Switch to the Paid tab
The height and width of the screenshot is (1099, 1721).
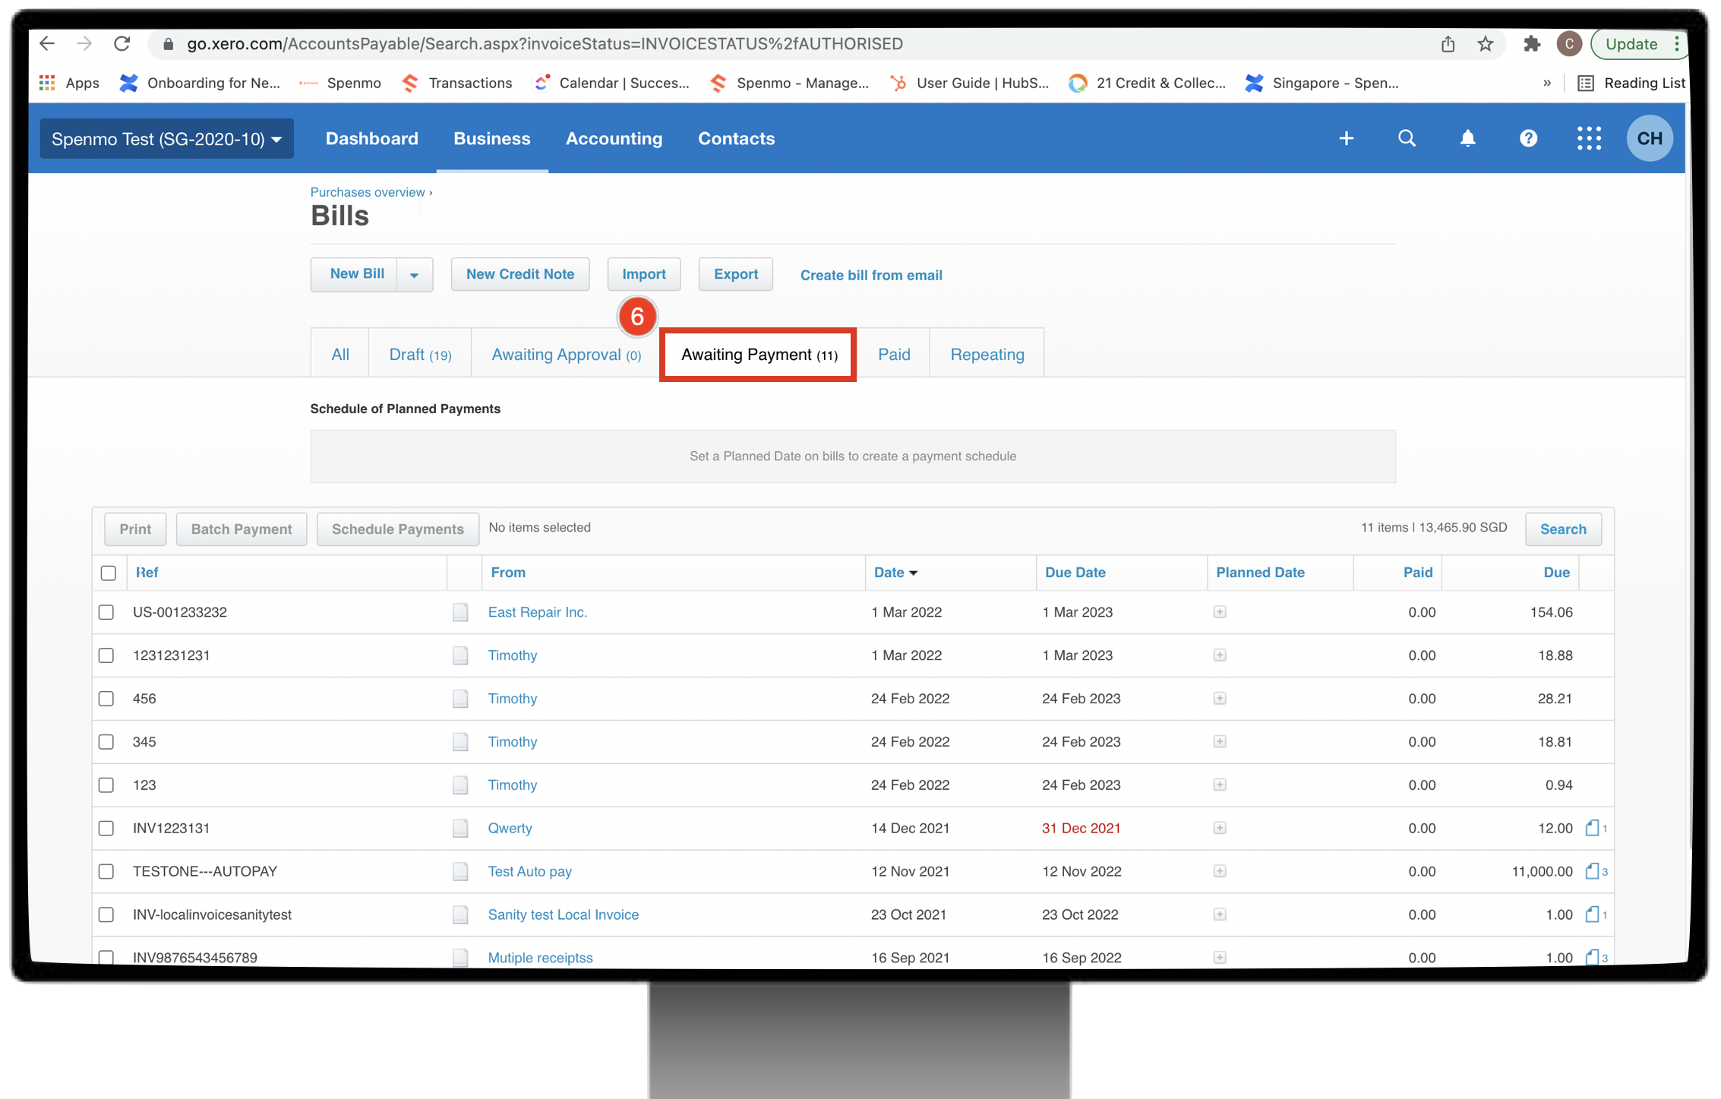pyautogui.click(x=894, y=354)
